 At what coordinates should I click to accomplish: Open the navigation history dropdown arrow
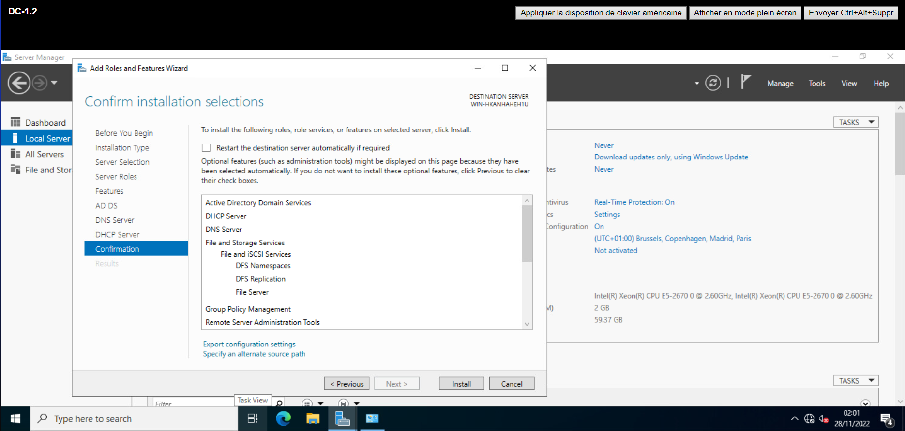click(x=54, y=83)
